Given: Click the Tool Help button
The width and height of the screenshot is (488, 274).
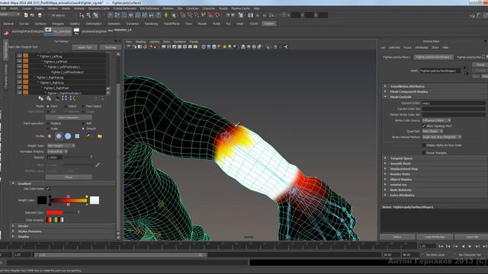Looking at the screenshot, I should (111, 47).
